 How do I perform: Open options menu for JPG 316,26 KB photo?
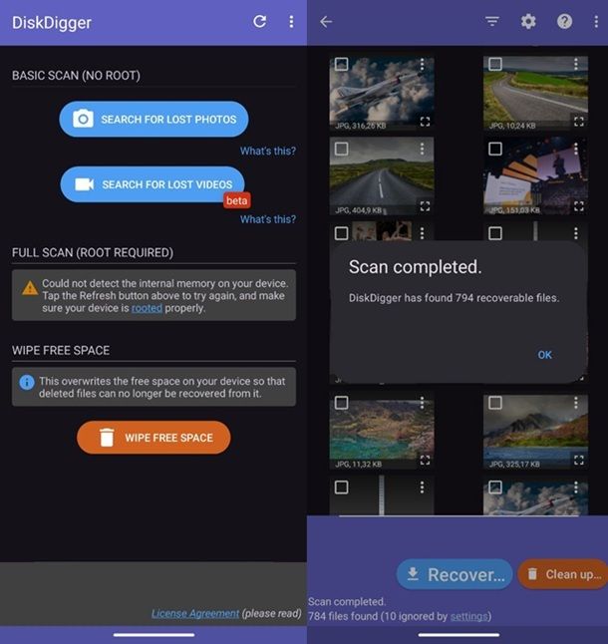pos(422,64)
